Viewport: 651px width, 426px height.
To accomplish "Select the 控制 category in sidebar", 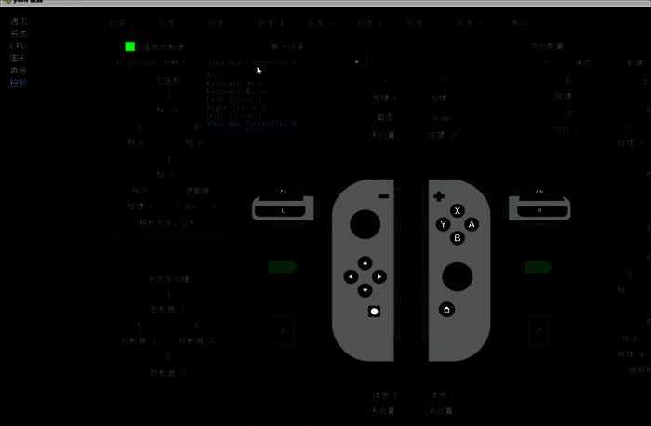I will pyautogui.click(x=19, y=82).
